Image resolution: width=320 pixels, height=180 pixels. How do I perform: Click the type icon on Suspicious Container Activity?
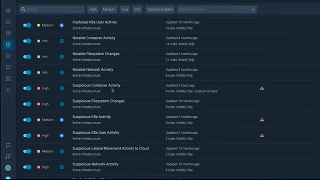click(x=61, y=88)
